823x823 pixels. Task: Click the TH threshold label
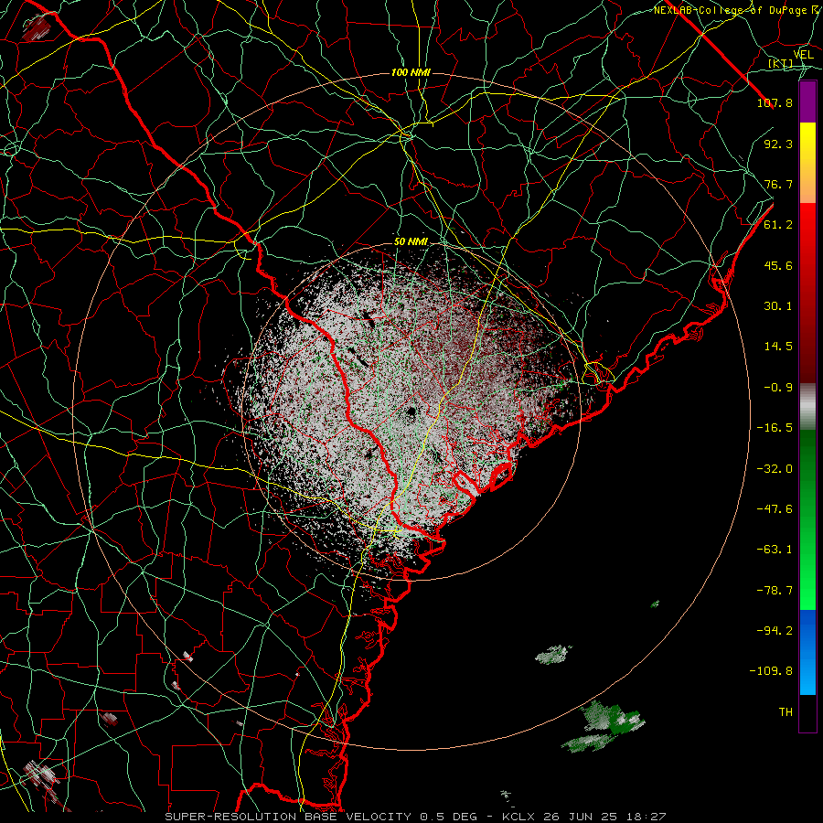786,712
